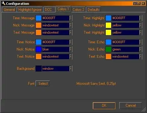Click the Background window value field
147x113 pixels.
pos(56,69)
